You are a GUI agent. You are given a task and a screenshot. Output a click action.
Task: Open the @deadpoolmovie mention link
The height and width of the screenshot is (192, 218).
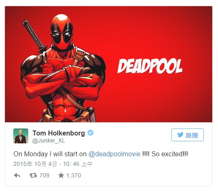click(x=114, y=154)
